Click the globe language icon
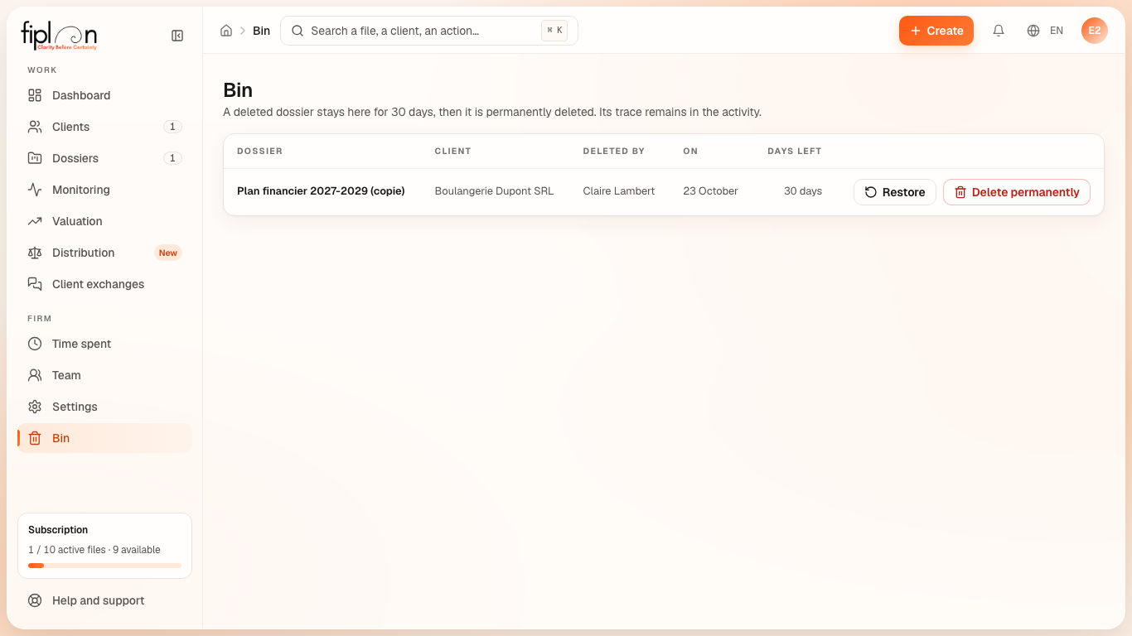 pos(1033,31)
